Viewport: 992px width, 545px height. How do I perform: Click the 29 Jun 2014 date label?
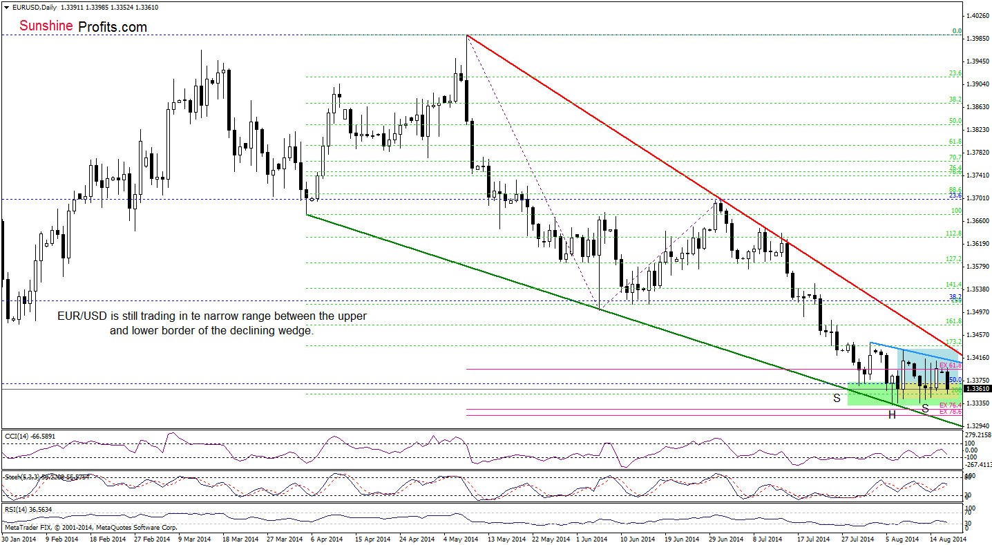coord(725,539)
